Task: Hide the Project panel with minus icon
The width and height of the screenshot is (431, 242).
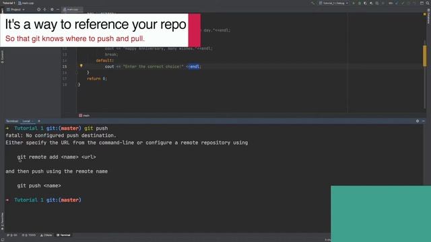Action: [58, 9]
